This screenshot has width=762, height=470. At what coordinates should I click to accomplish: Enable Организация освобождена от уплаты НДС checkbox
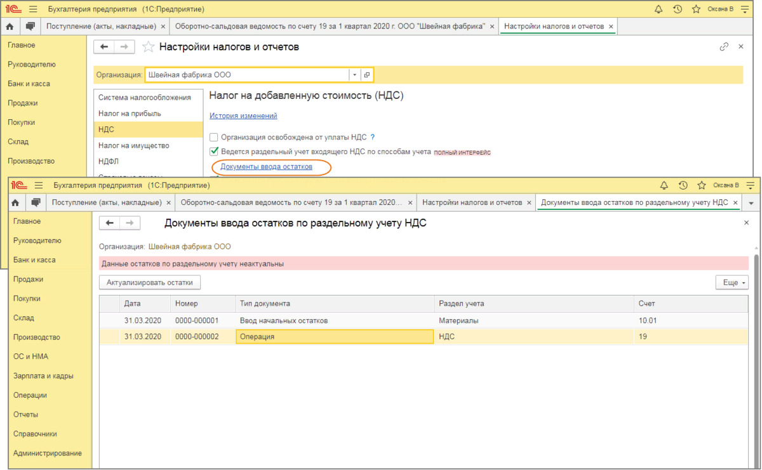click(x=214, y=137)
